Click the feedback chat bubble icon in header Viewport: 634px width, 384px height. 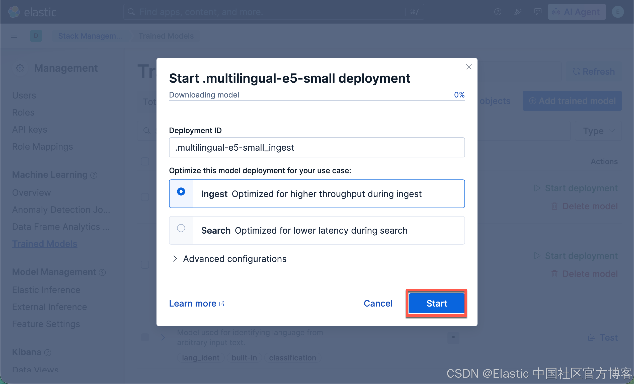pos(538,12)
